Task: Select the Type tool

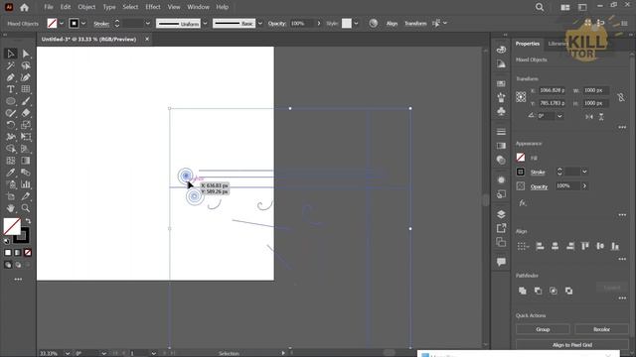Action: (11, 89)
